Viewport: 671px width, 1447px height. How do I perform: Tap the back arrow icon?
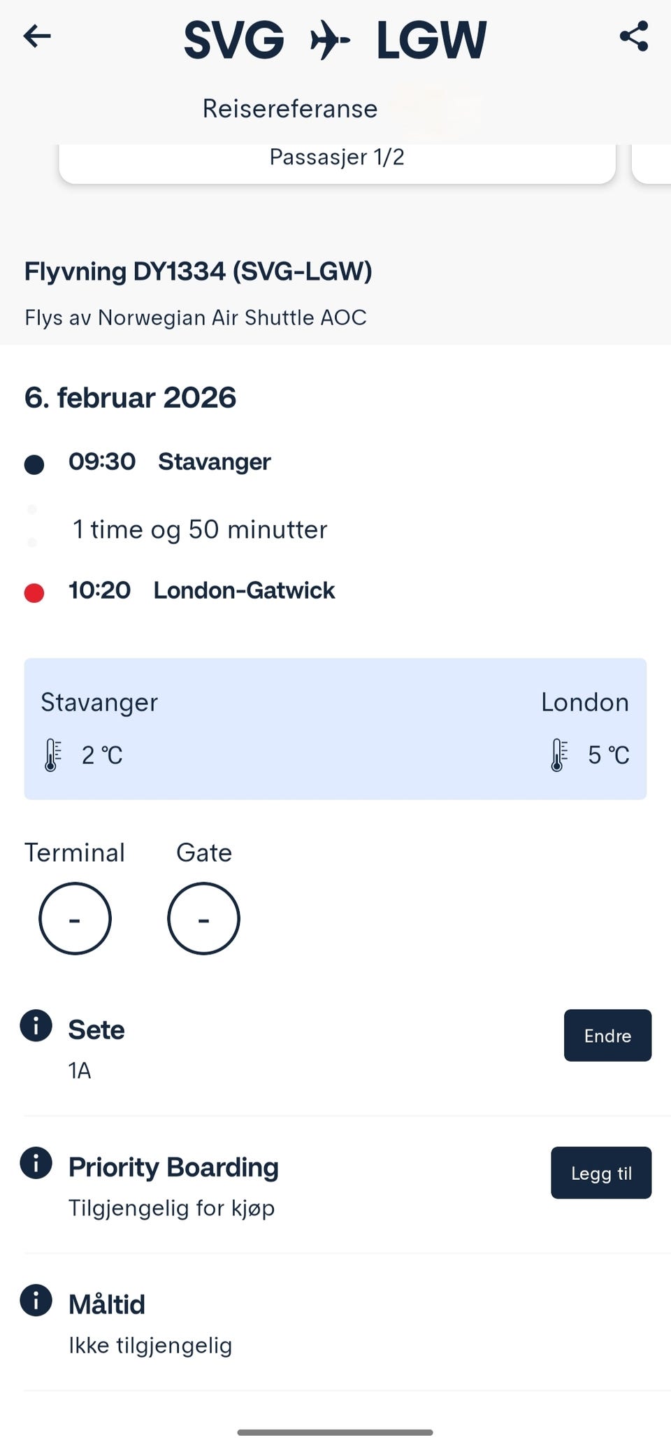pos(37,36)
